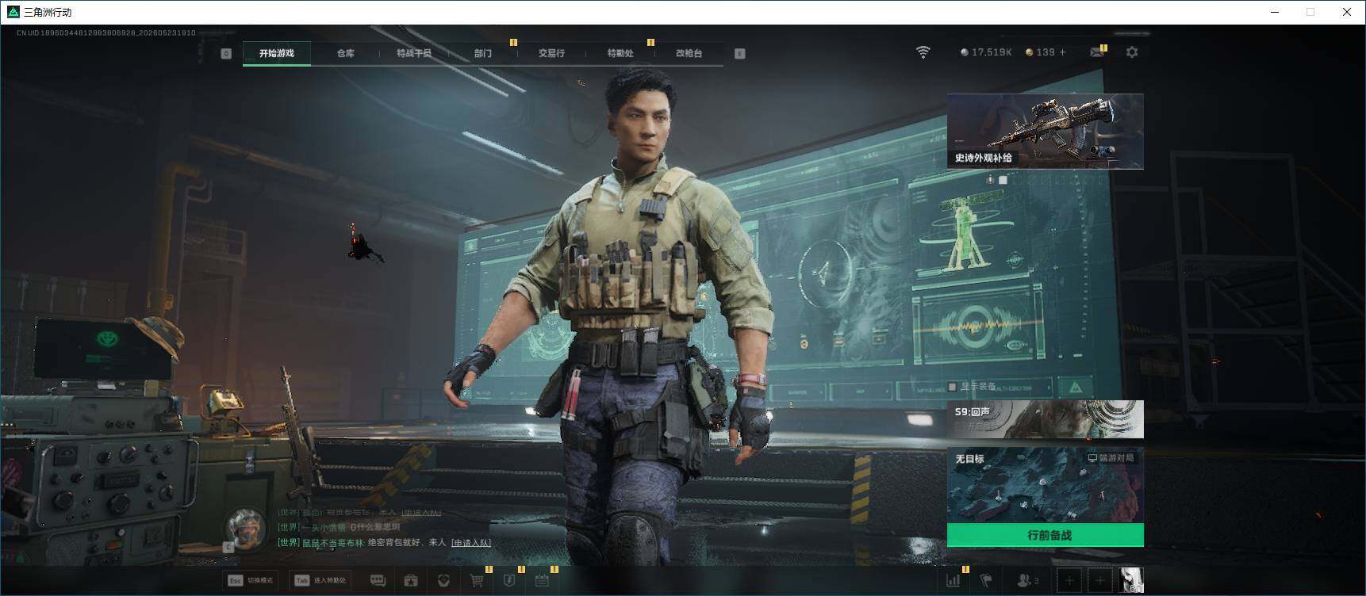Open the 特战干员 tab
The image size is (1366, 596).
pos(414,53)
